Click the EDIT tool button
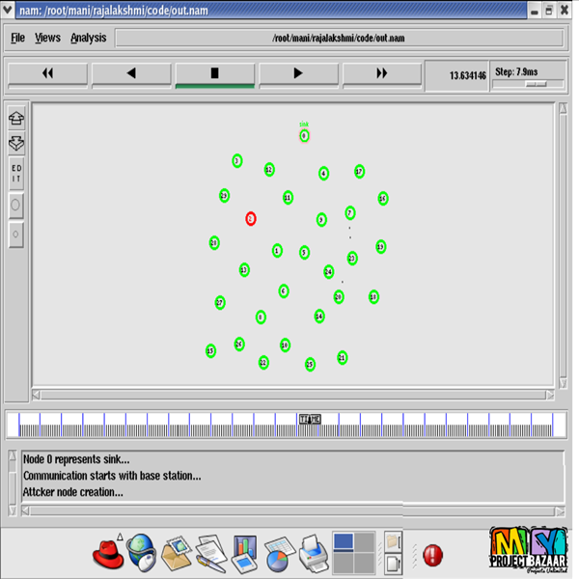The image size is (579, 579). pyautogui.click(x=16, y=174)
